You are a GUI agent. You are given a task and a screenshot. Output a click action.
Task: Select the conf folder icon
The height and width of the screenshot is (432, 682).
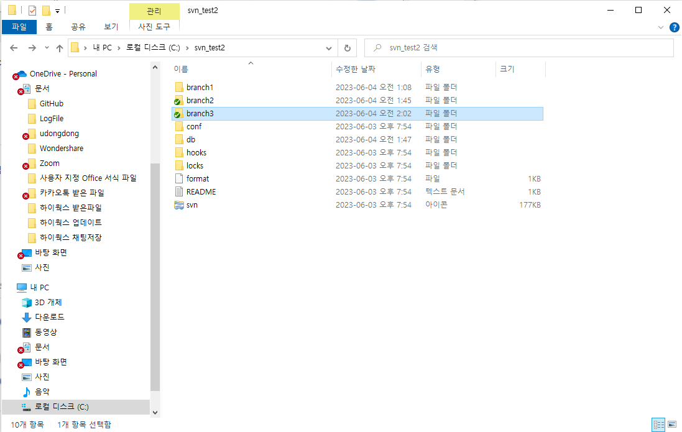[x=179, y=127]
